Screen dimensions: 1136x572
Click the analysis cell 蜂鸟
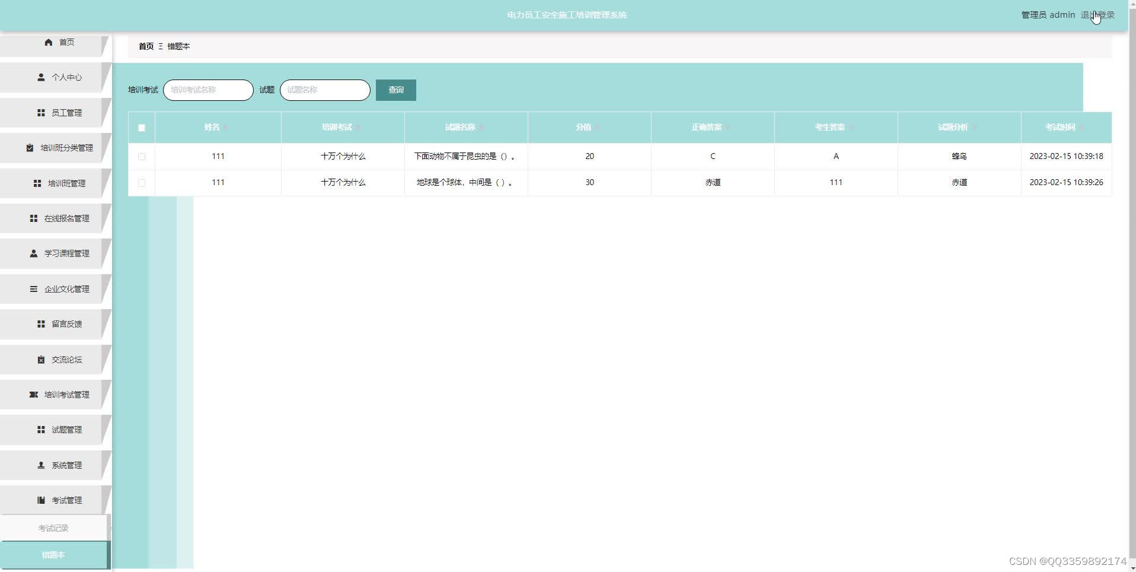tap(959, 157)
